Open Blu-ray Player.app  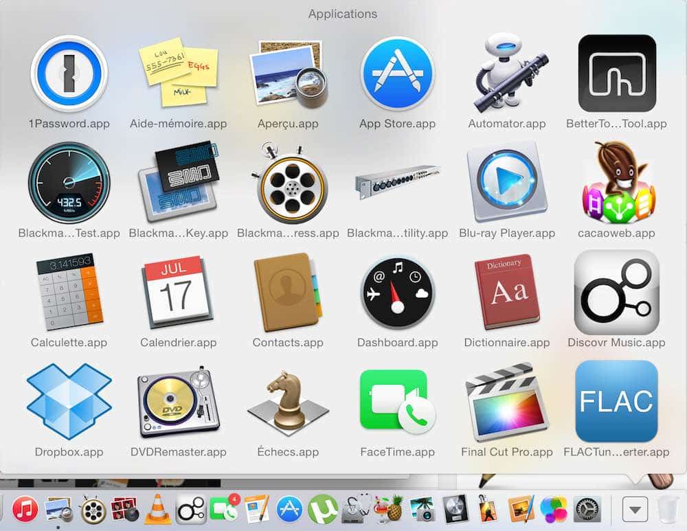coord(507,183)
